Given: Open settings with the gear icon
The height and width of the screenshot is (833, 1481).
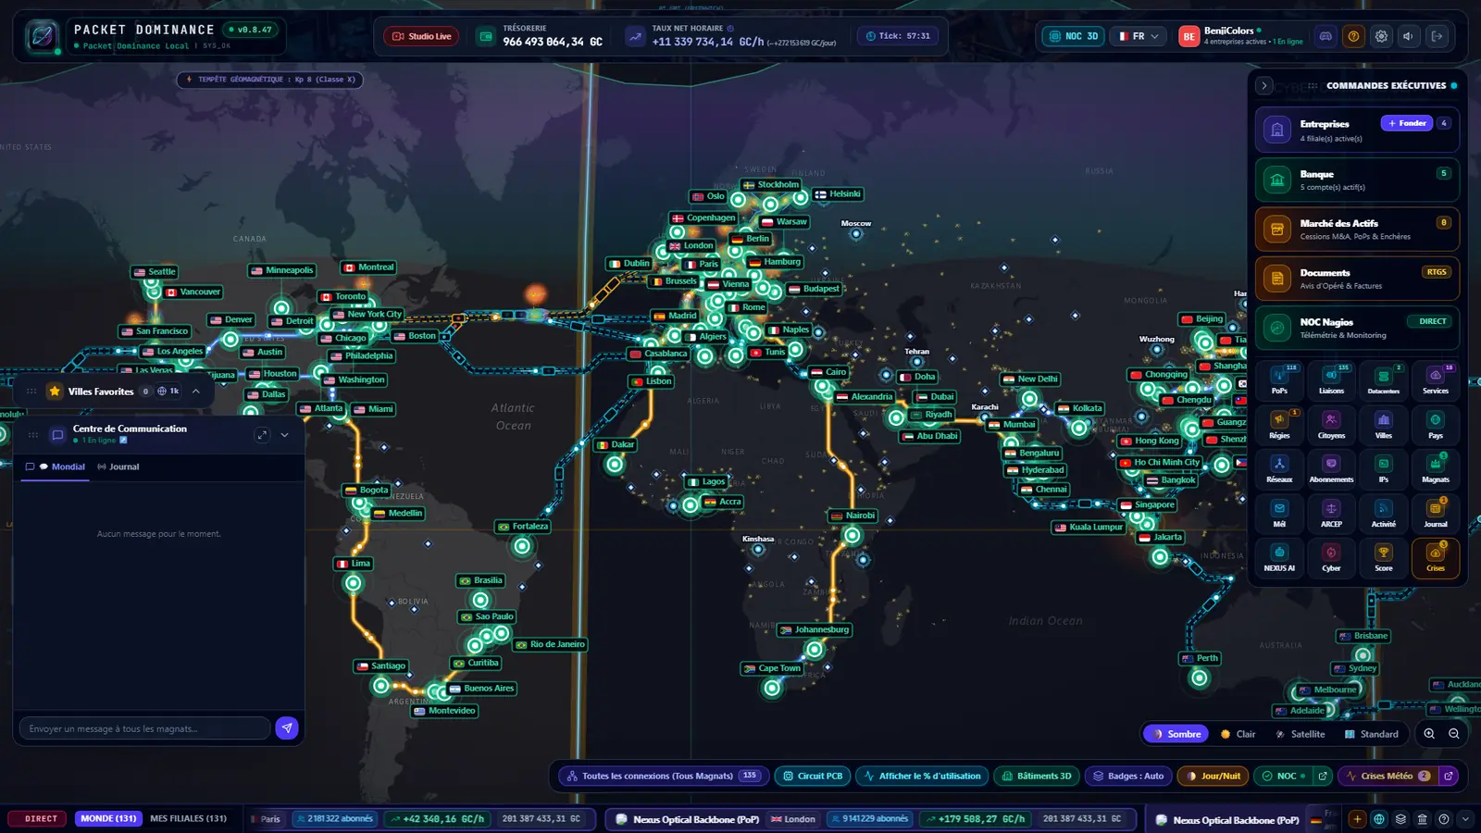Looking at the screenshot, I should point(1381,36).
